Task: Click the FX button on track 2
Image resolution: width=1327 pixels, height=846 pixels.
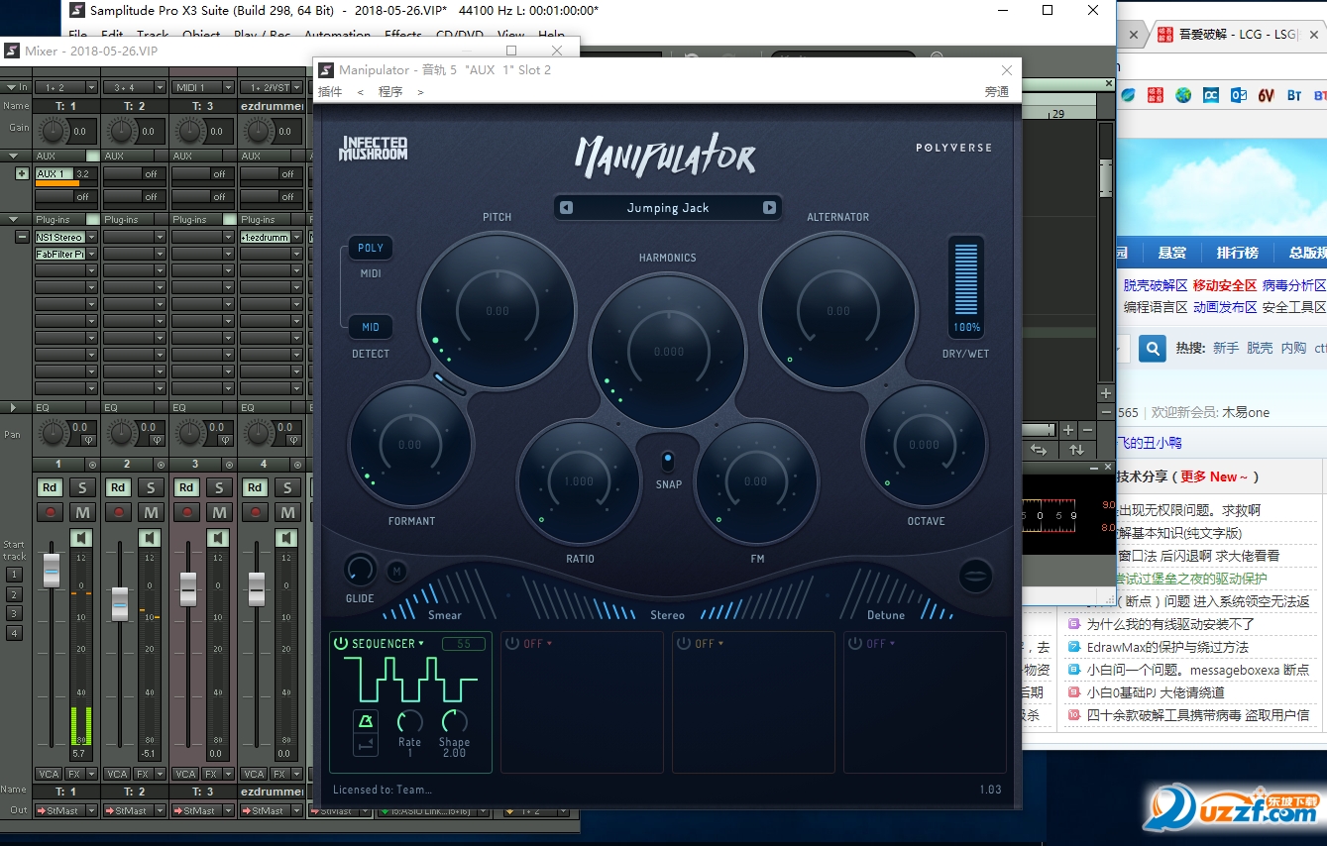Action: (x=144, y=774)
